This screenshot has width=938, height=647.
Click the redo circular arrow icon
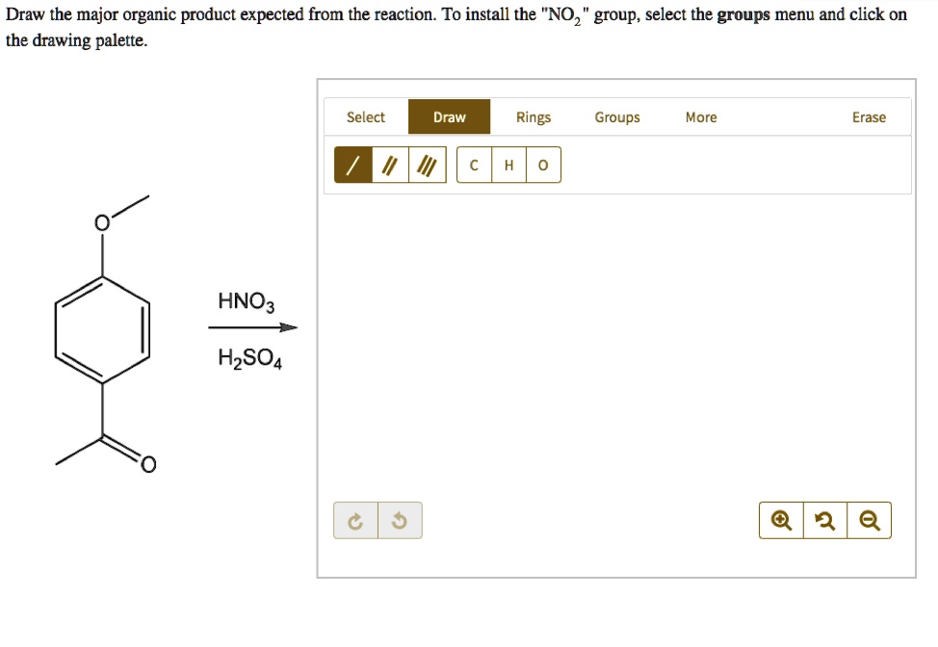(x=354, y=520)
